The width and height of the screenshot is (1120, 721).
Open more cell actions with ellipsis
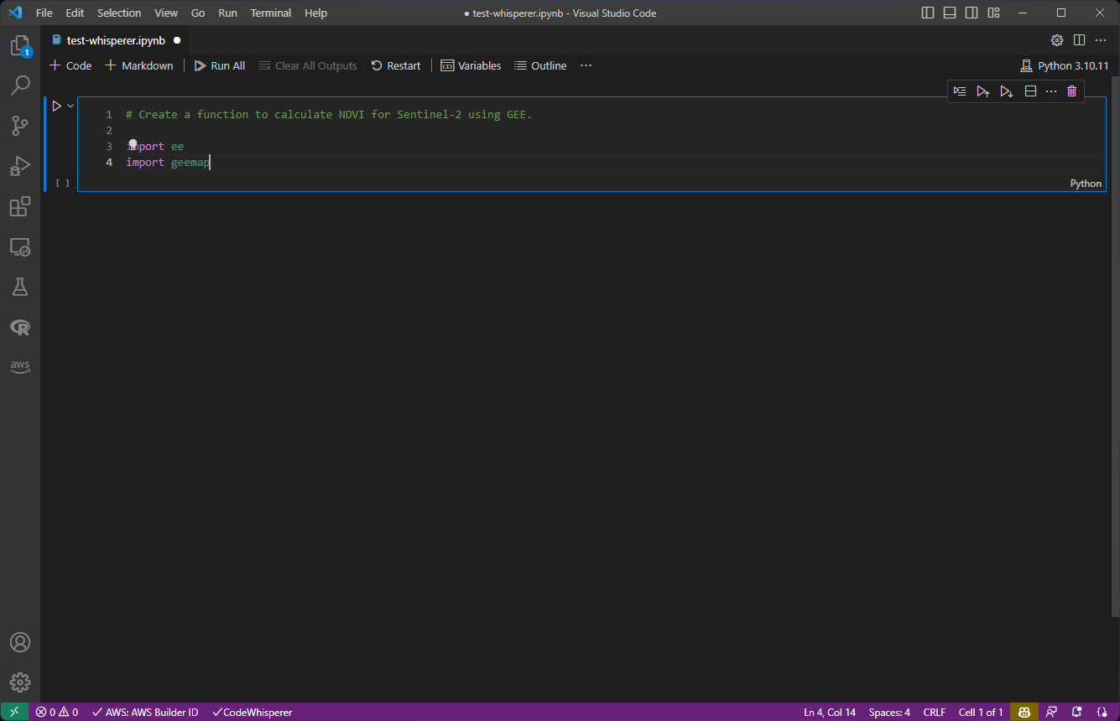point(1051,91)
